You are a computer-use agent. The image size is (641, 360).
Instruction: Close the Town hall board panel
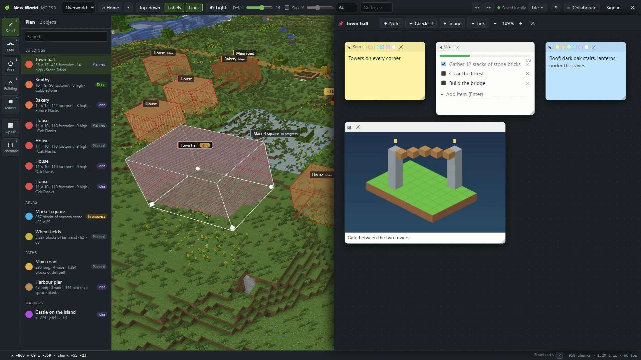click(x=533, y=23)
